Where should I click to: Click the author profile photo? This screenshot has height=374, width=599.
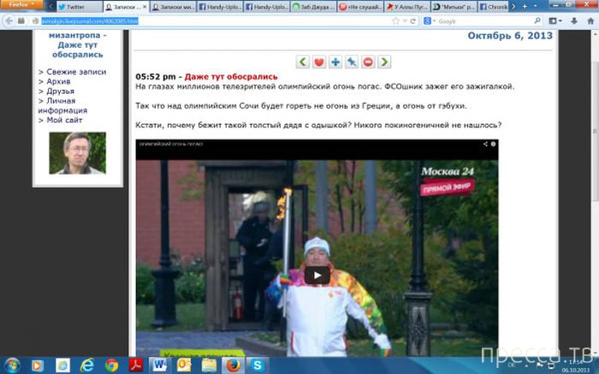(77, 153)
